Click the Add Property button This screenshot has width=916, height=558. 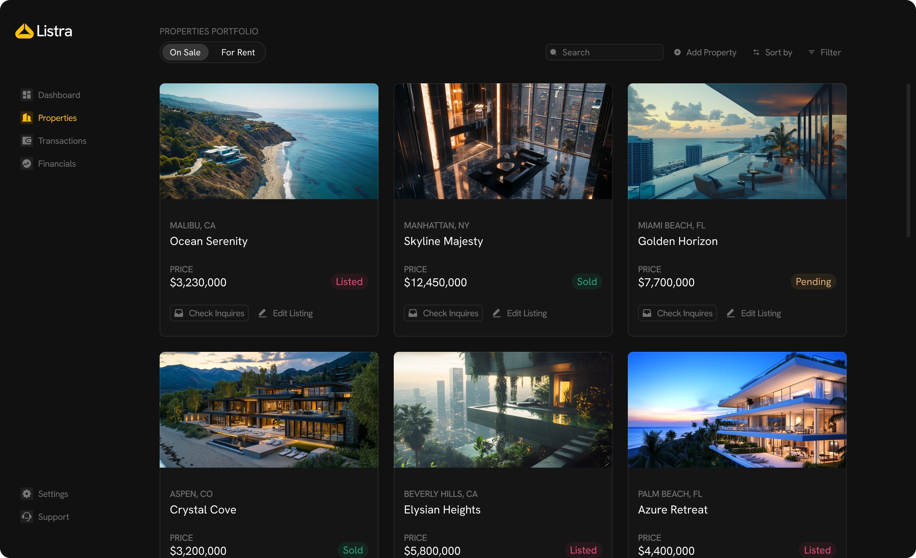coord(705,52)
